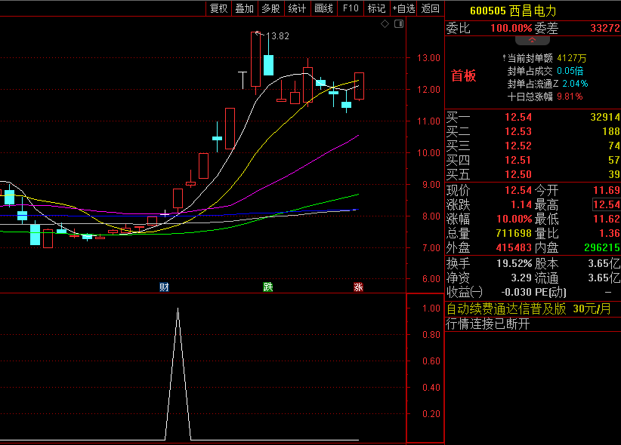
Task: Click the 标记 mark button
Action: coord(376,8)
